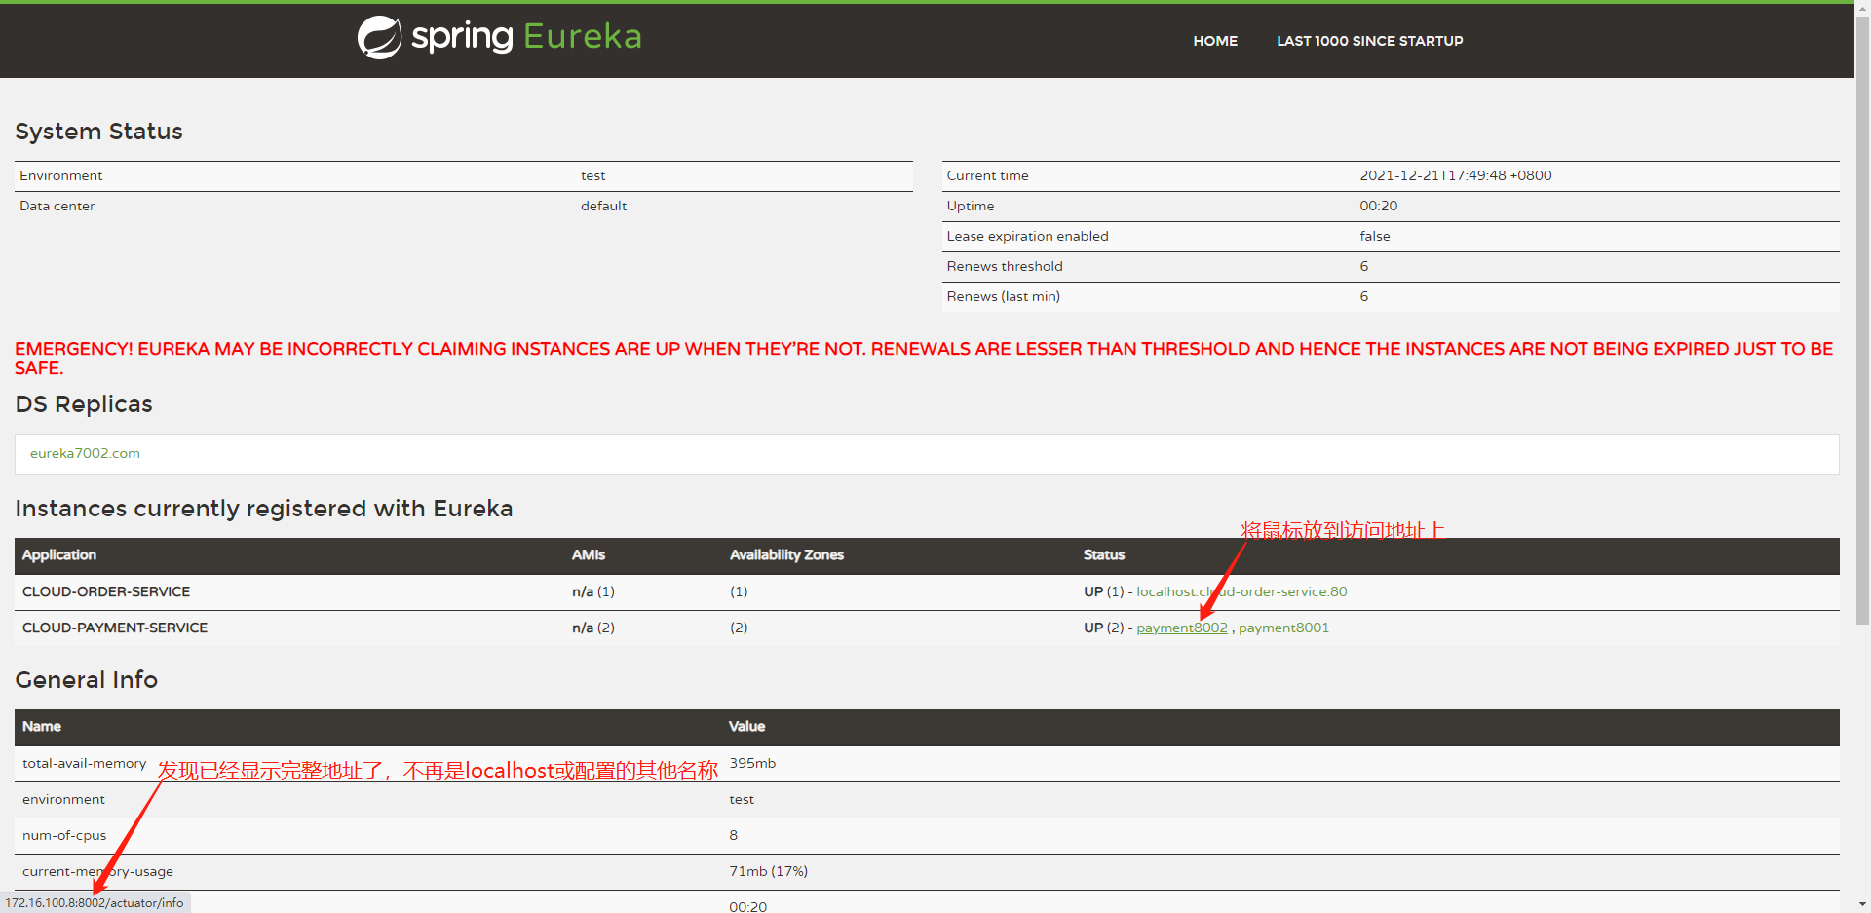The image size is (1871, 913).
Task: Open the eureka7002.com replica link
Action: coord(85,453)
